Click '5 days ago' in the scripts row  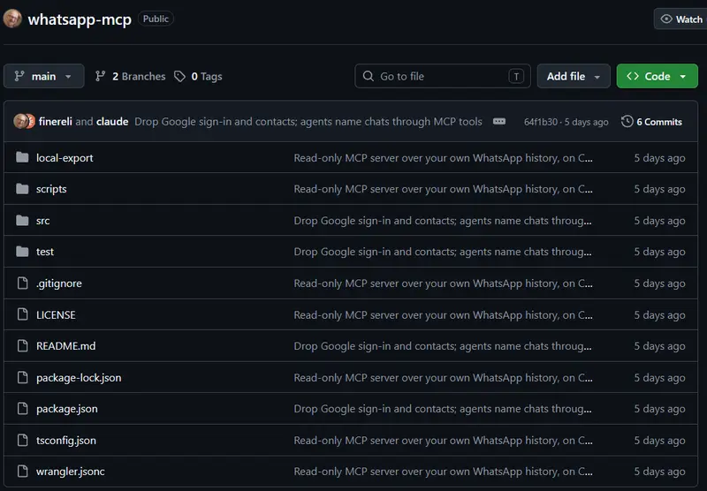pos(659,189)
